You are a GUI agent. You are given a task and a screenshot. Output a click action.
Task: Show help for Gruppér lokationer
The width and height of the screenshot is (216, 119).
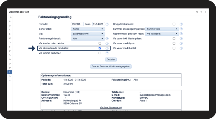tap(181, 24)
